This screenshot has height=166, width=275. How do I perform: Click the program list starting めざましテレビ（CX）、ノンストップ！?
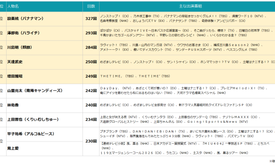tap(187, 62)
